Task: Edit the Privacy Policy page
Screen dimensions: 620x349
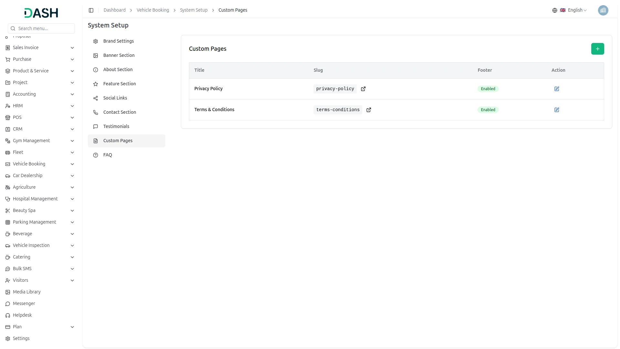Action: click(x=557, y=89)
